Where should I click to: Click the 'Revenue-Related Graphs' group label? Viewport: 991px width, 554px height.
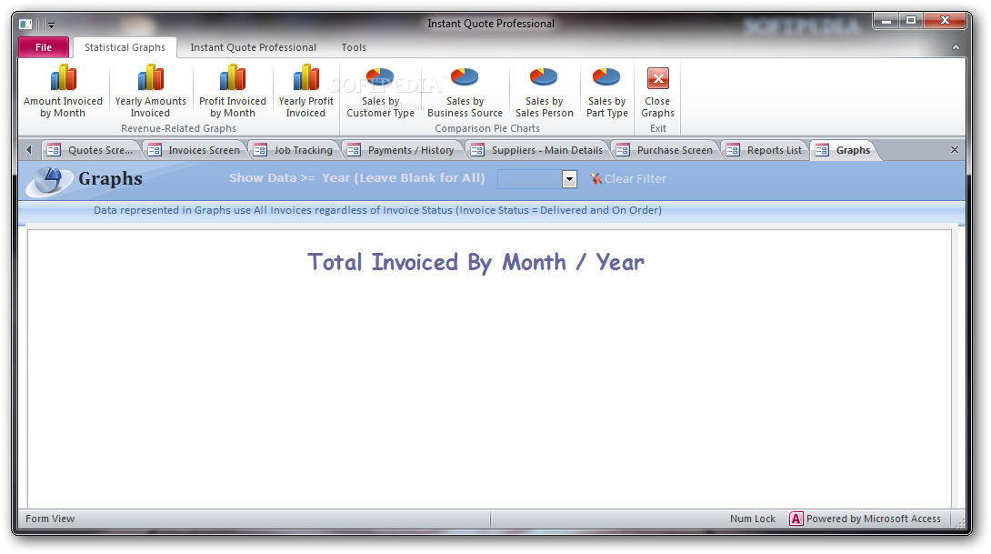click(178, 128)
